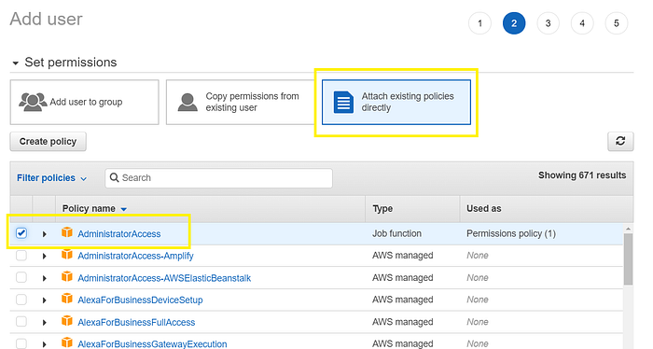Tick the AlexaForBusinessFullAccess checkbox
The height and width of the screenshot is (349, 653).
coord(21,322)
